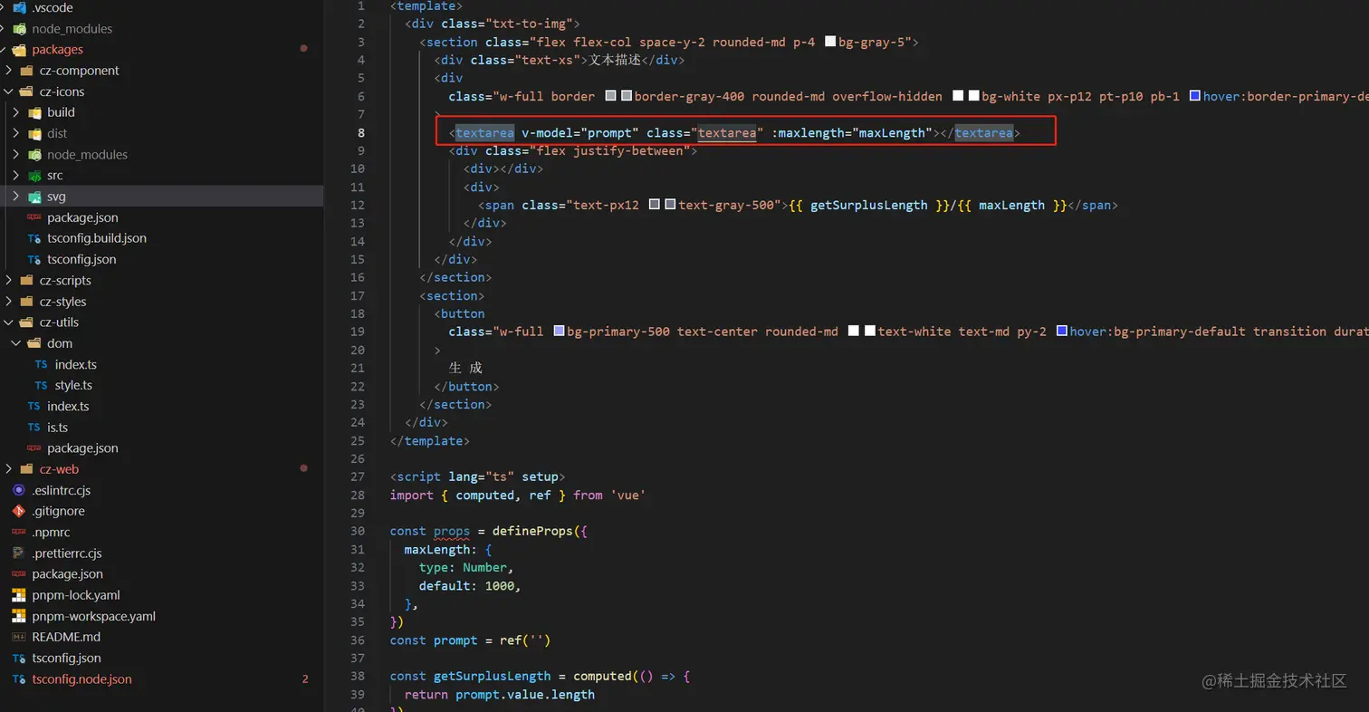
Task: Click the Markdown icon beside README.md
Action: (x=19, y=637)
